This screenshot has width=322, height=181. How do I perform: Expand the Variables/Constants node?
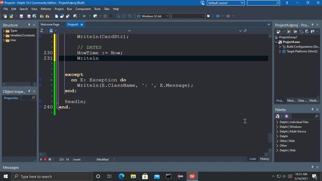click(4, 36)
